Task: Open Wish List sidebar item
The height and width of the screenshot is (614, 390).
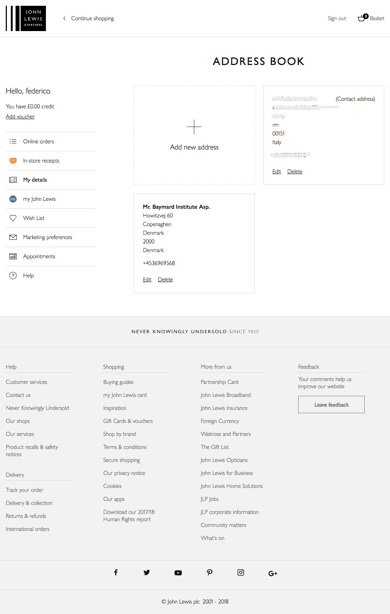Action: (51, 218)
